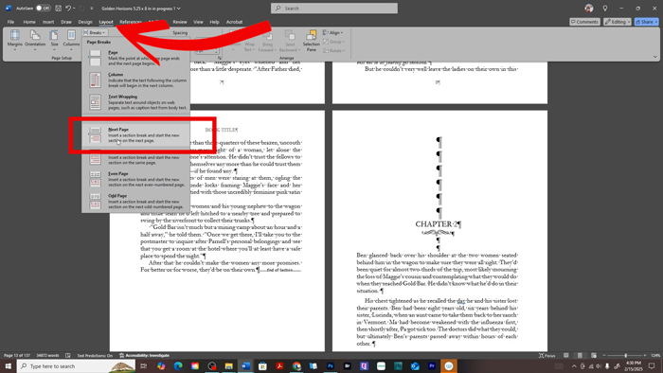The height and width of the screenshot is (373, 663).
Task: Open Chrome from the taskbar
Action: (296, 365)
